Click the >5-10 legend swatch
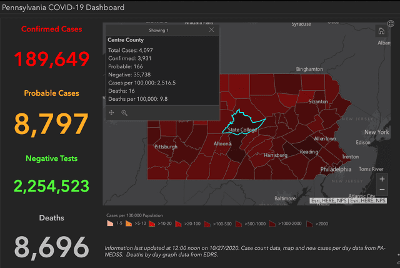 (129, 222)
